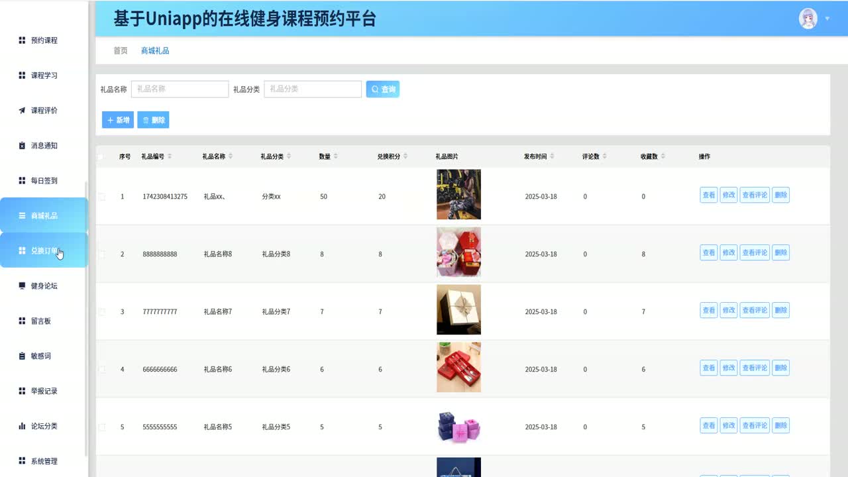
Task: Click the 商城礼品 breadcrumb
Action: click(x=155, y=50)
